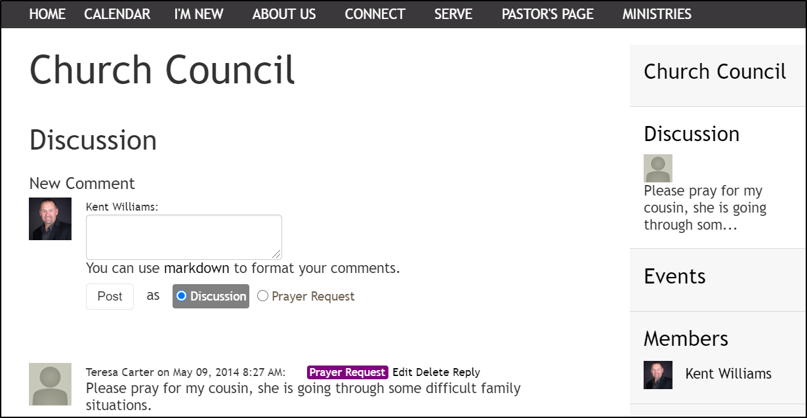
Task: Open the PASTOR'S PAGE menu item
Action: click(x=547, y=14)
